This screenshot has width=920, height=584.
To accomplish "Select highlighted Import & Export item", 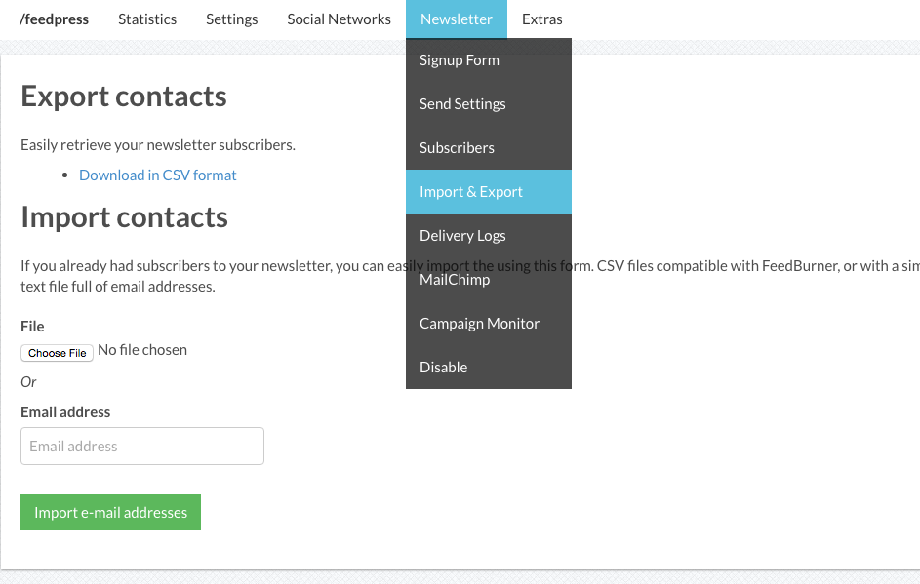I will 471,192.
